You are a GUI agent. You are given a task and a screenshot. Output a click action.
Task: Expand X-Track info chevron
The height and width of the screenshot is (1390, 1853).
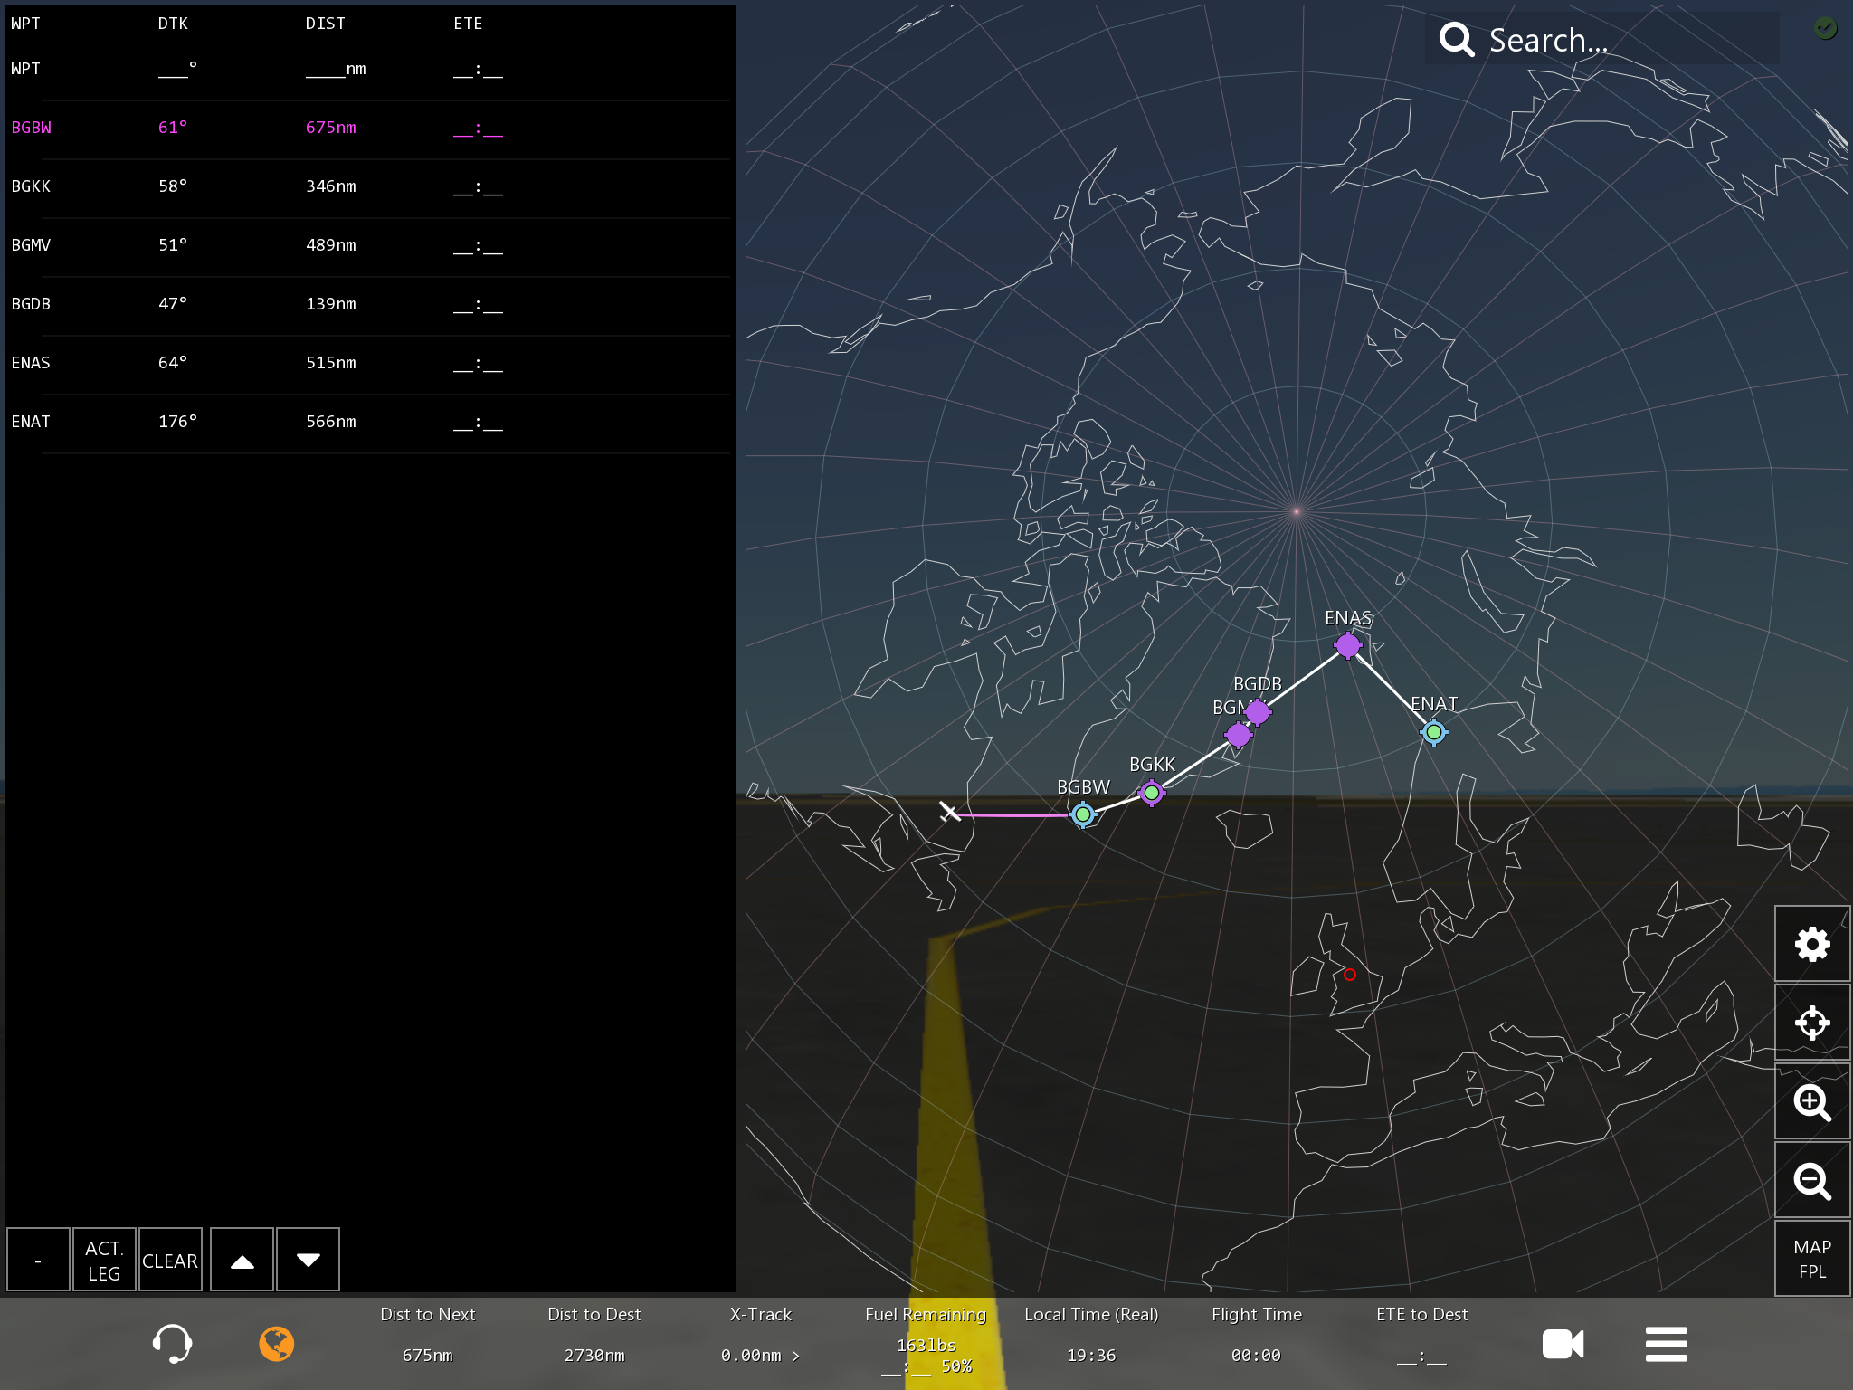796,1356
